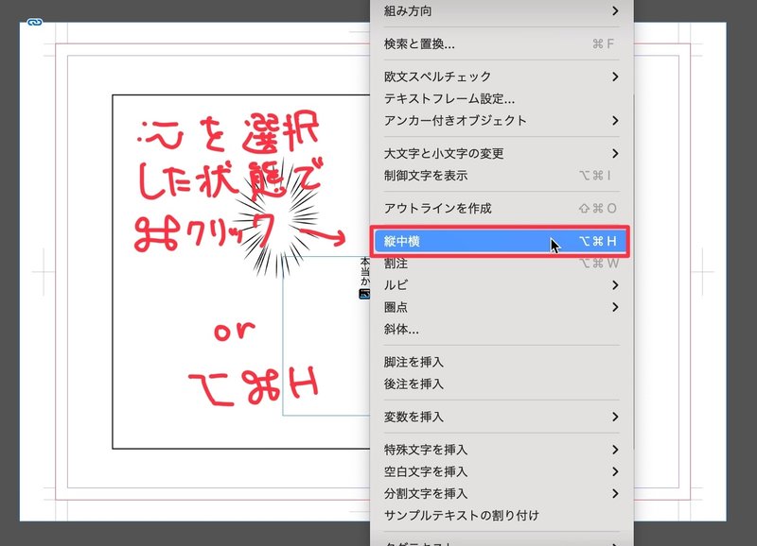This screenshot has height=546, width=757.
Task: Select アウトラインを作成 menu item
Action: click(502, 208)
